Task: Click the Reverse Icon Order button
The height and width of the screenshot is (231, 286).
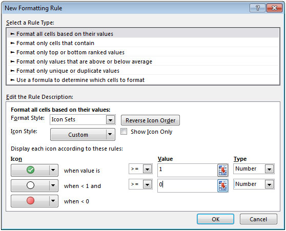Action: [x=150, y=120]
